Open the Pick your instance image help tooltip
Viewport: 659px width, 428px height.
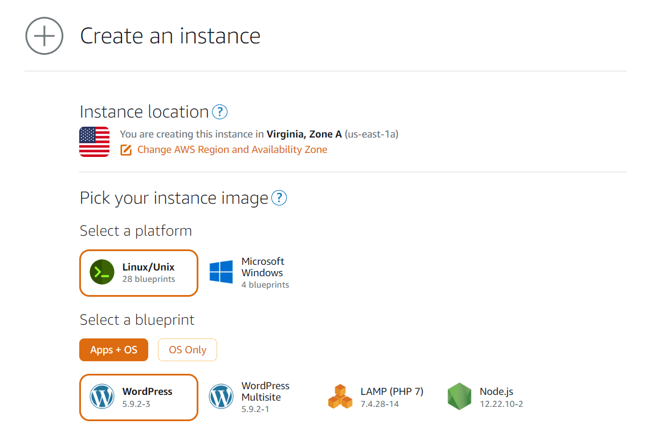tap(279, 198)
